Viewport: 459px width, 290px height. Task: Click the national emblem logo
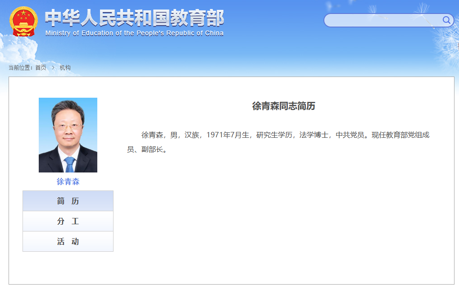tap(23, 21)
